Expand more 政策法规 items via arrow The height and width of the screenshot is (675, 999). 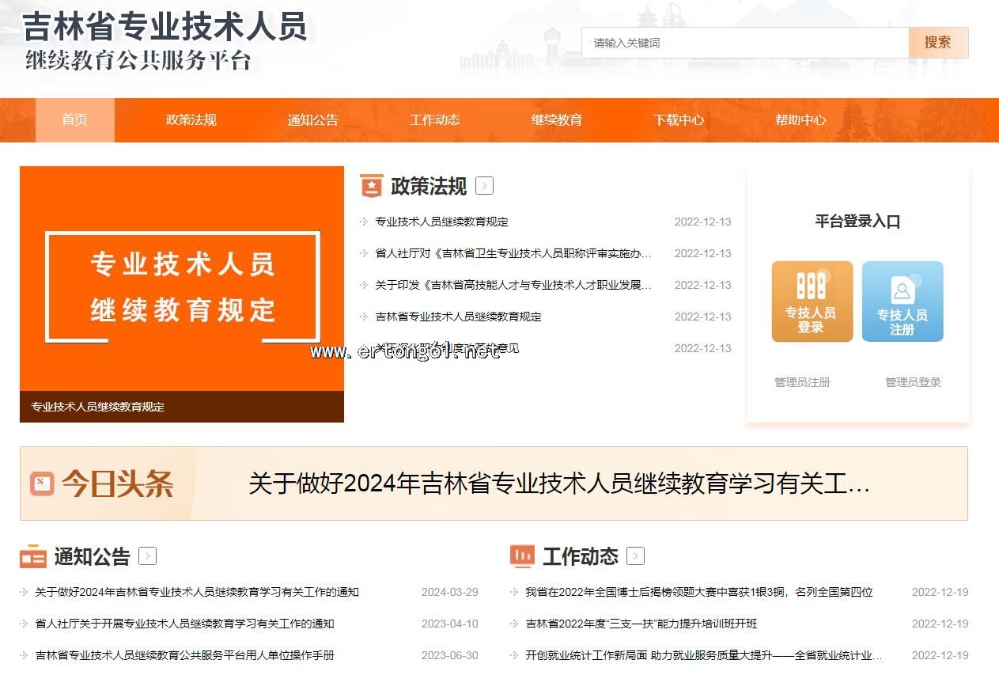[x=485, y=186]
